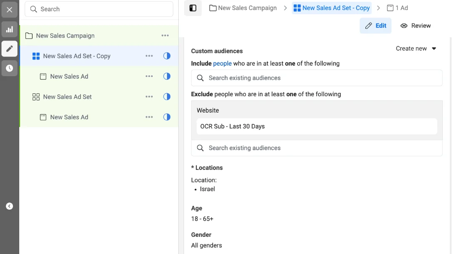Expand the Create new dropdown

416,49
